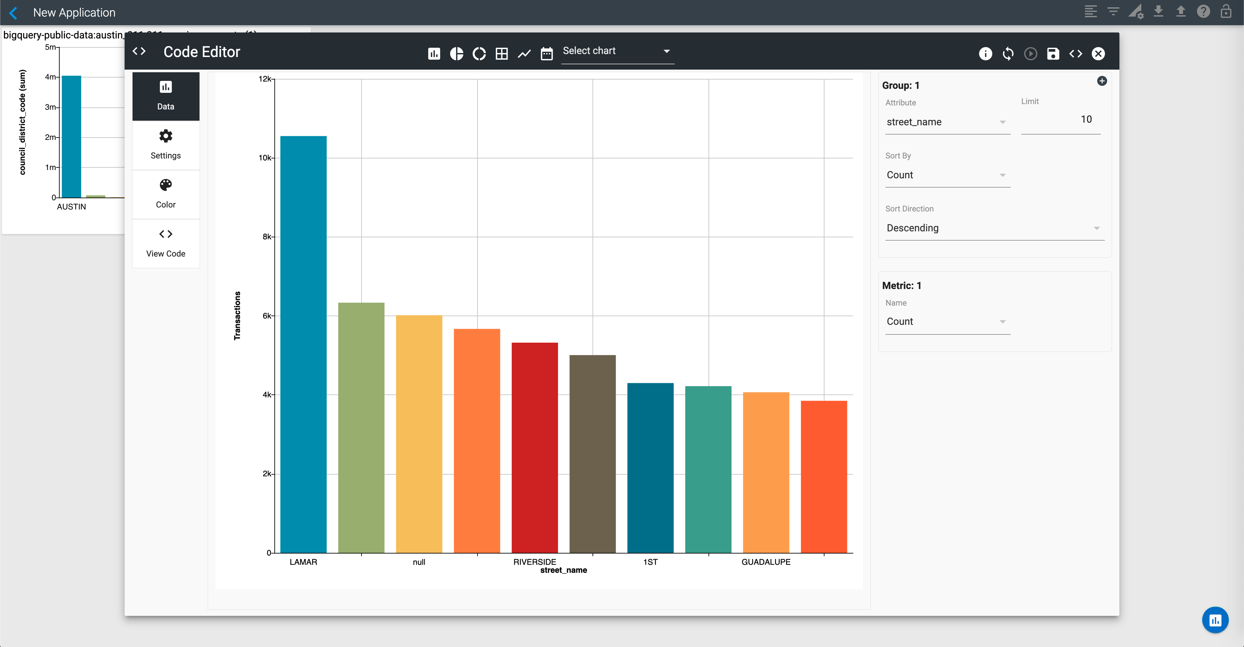Click the LAMAR axis label
The width and height of the screenshot is (1244, 647).
303,562
